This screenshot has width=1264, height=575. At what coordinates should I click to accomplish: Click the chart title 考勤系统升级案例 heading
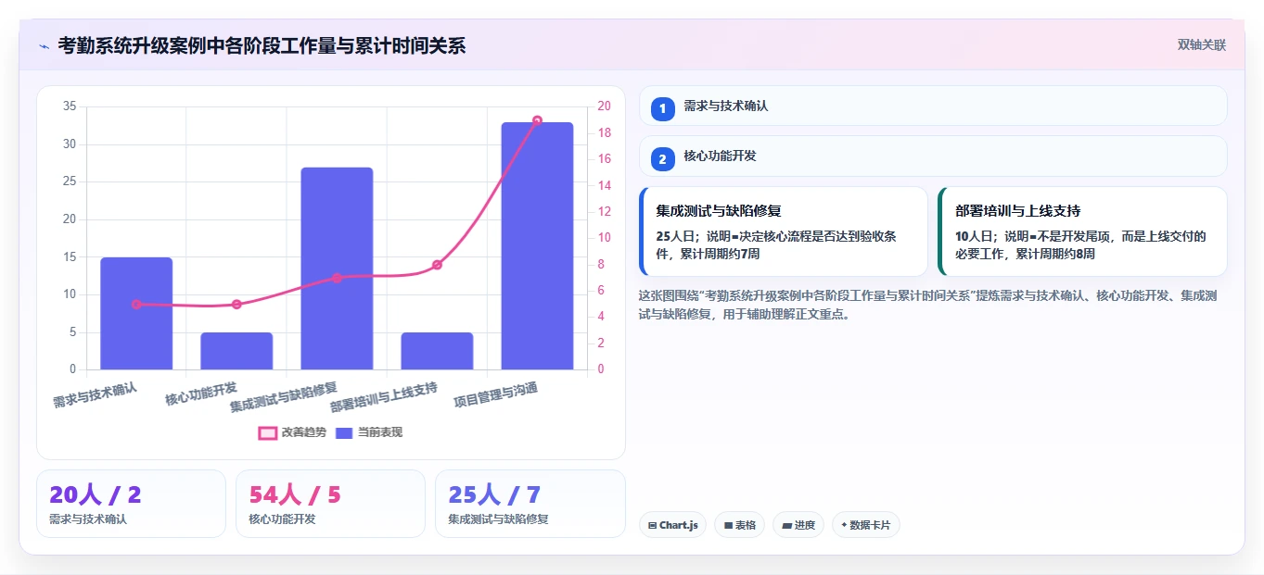click(262, 45)
